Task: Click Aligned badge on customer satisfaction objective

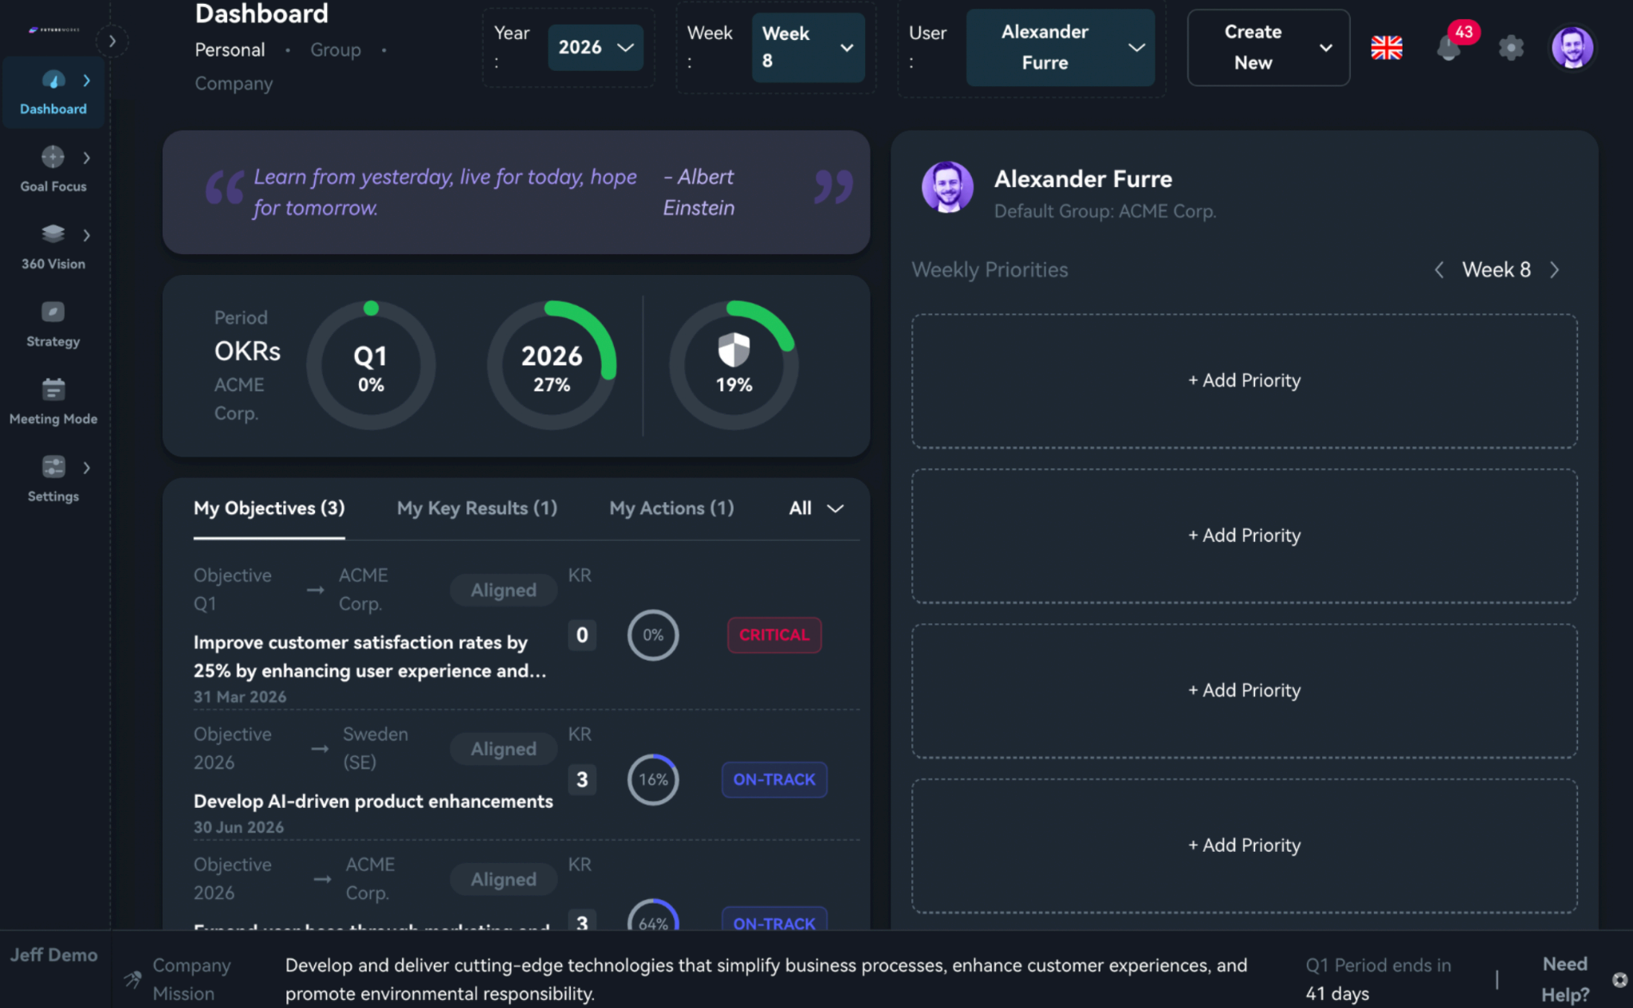Action: pyautogui.click(x=503, y=590)
